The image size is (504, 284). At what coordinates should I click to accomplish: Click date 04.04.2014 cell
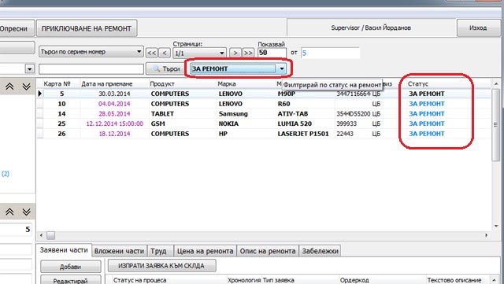click(x=114, y=104)
